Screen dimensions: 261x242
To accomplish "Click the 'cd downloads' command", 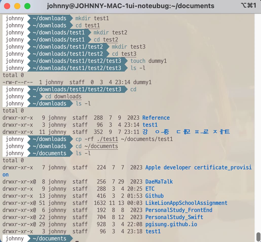I will [63, 96].
